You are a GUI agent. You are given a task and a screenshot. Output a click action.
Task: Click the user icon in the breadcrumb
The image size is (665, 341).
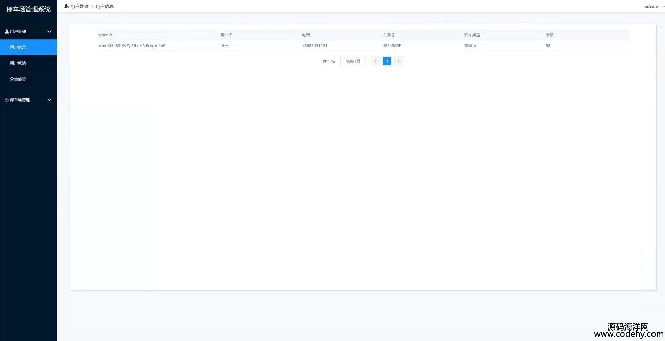point(66,6)
